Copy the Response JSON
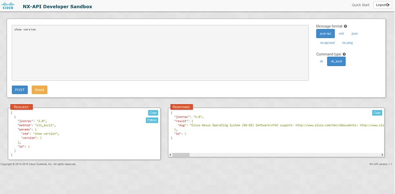This screenshot has width=395, height=194. pos(377,113)
